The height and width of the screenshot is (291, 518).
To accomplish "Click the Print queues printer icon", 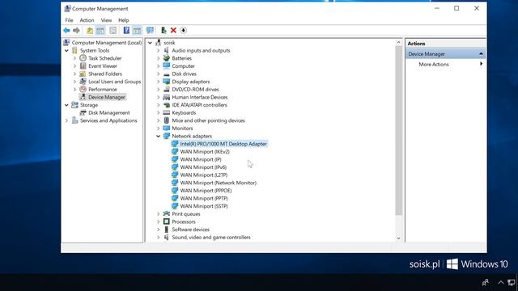I will [167, 213].
